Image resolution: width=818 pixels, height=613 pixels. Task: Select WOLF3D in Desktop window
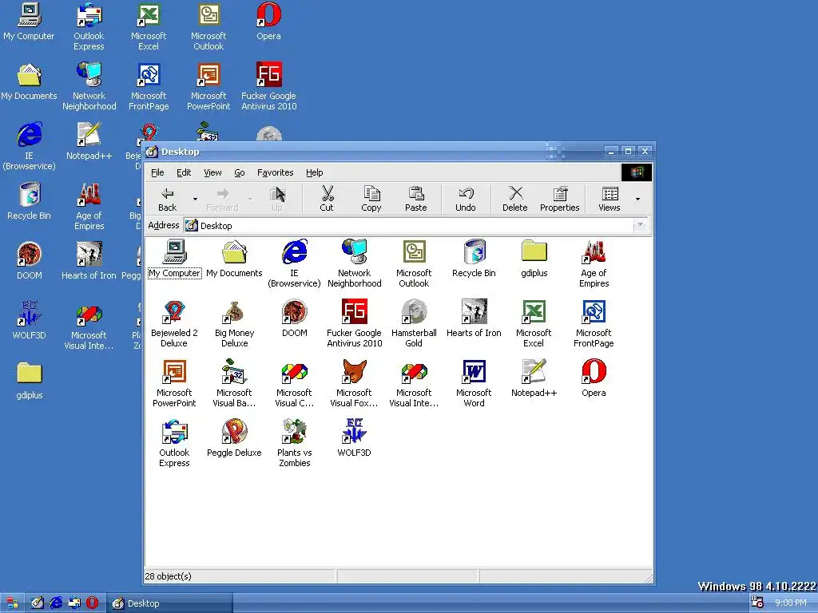tap(354, 438)
